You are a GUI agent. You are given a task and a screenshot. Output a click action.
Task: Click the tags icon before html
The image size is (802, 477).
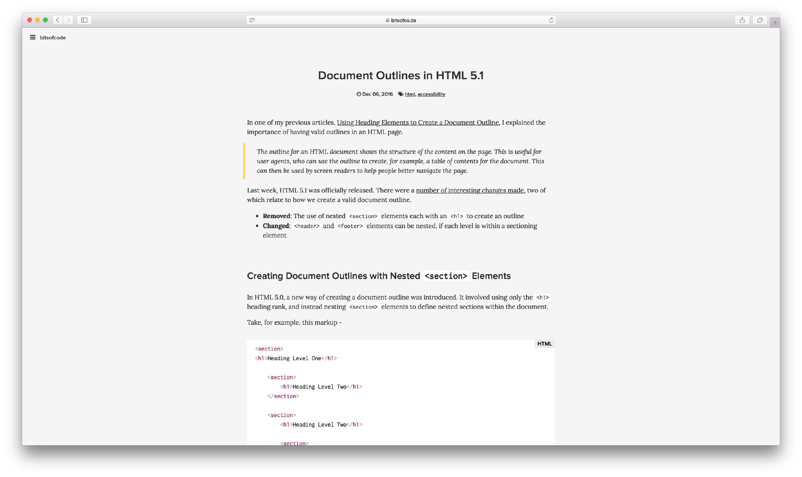tap(400, 94)
